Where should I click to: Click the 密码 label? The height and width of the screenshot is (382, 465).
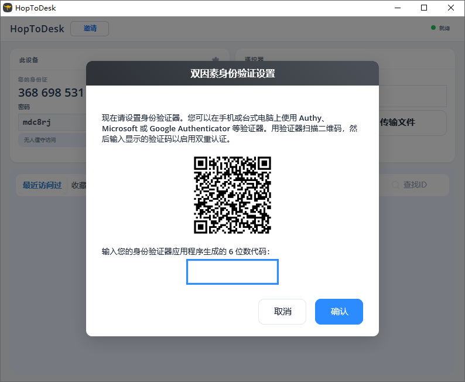pyautogui.click(x=24, y=107)
